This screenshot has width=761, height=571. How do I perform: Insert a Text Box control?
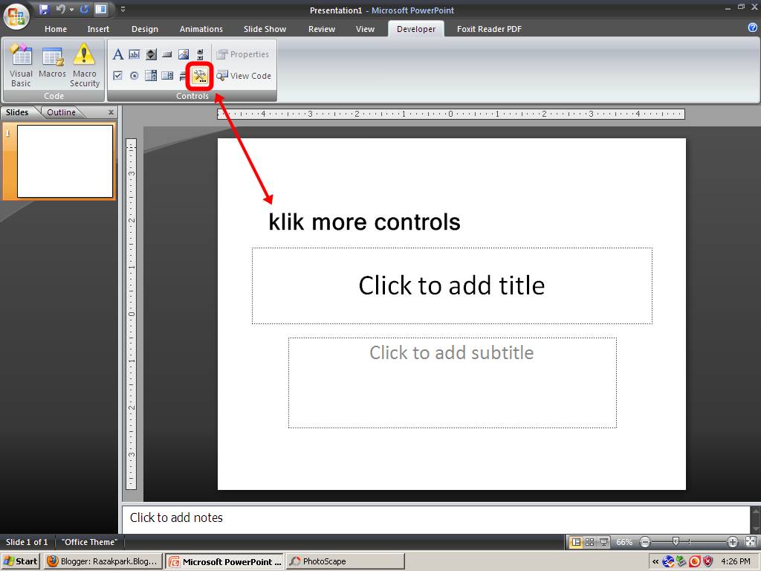click(135, 54)
